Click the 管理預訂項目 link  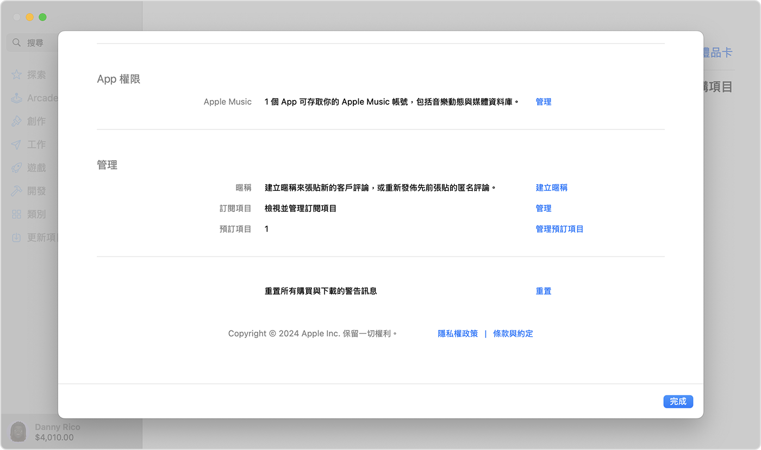coord(559,229)
